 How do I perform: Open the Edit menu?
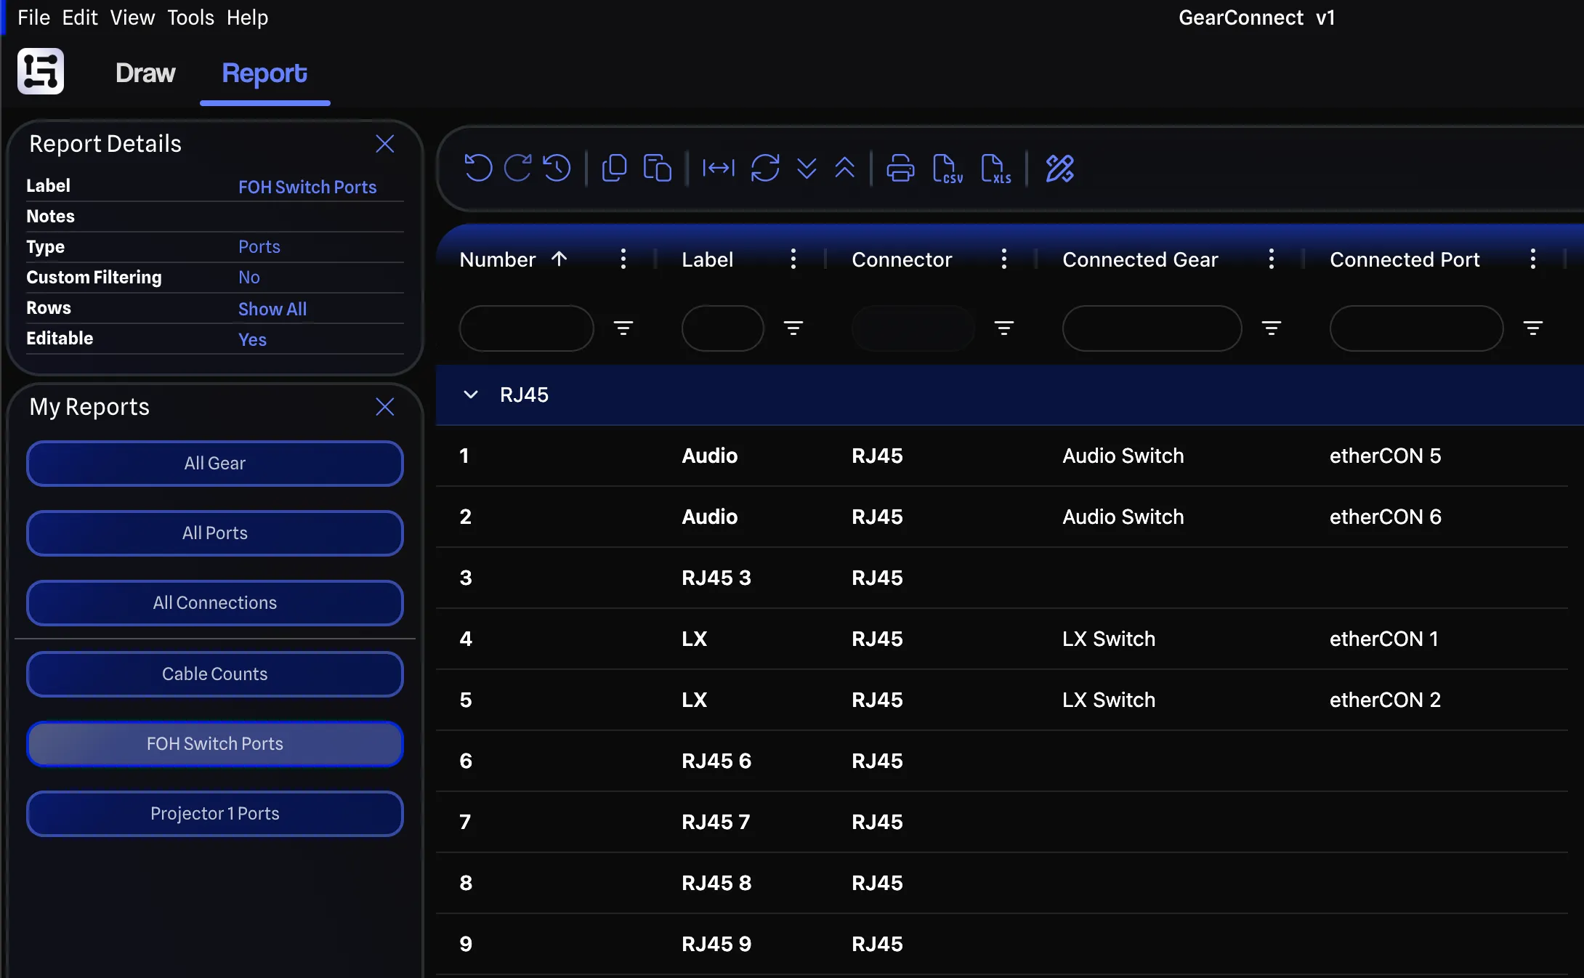(80, 17)
